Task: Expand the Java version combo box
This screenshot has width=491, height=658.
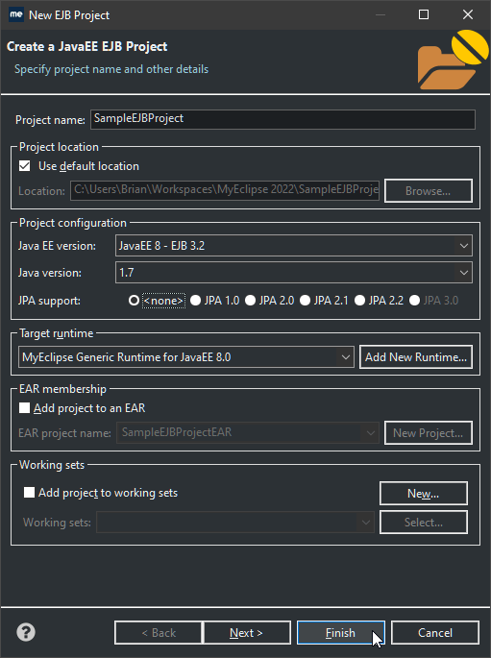Action: tap(294, 273)
